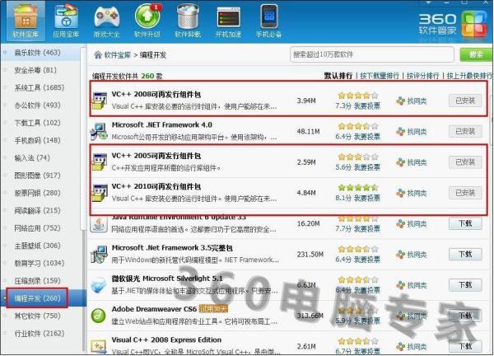Open Visual C++ 2008 Express Edition title
The width and height of the screenshot is (494, 356).
[x=166, y=340]
